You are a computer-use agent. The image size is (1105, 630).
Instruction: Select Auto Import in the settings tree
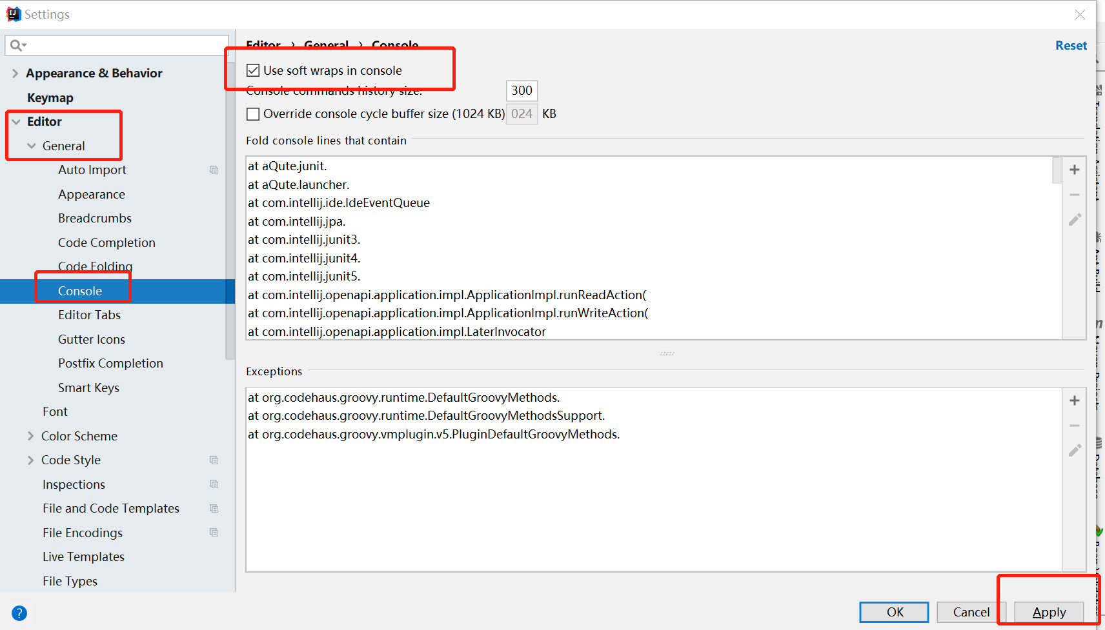click(92, 170)
